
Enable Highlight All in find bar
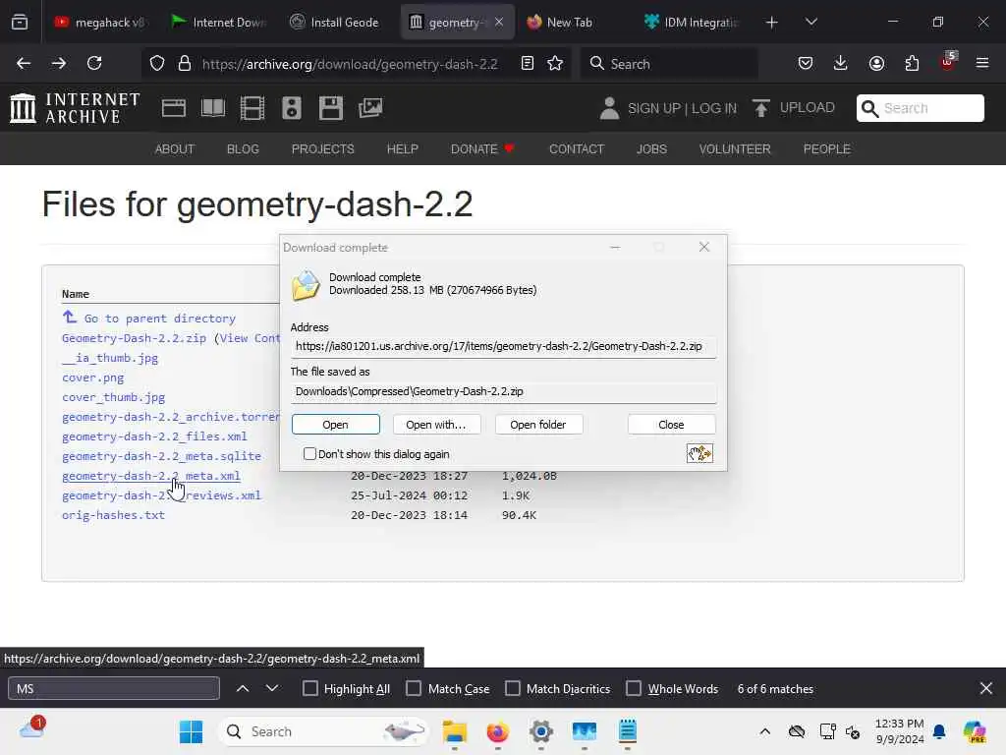[x=309, y=689]
